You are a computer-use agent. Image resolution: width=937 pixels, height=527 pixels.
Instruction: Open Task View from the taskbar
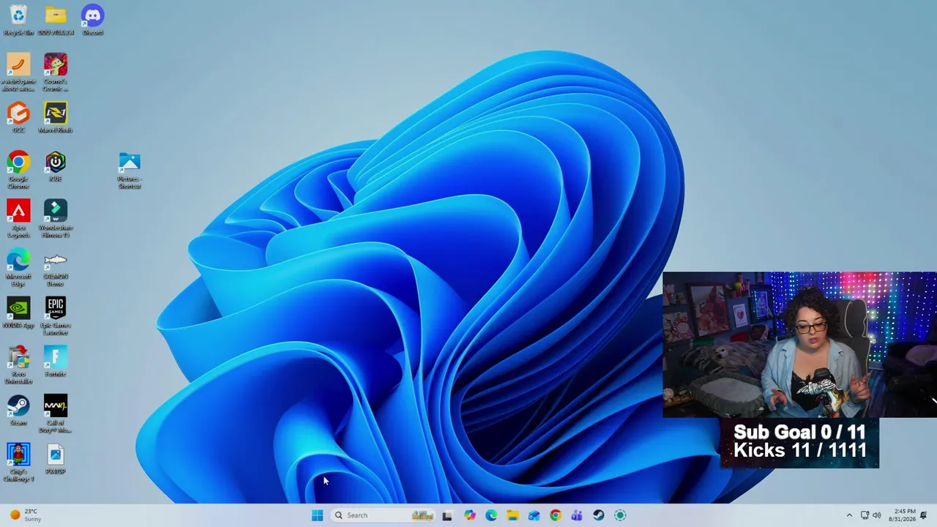click(447, 515)
